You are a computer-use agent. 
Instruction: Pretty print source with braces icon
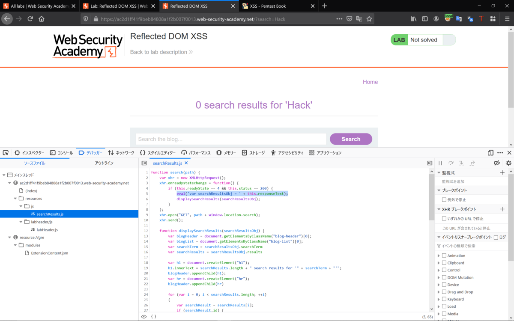[x=154, y=317]
